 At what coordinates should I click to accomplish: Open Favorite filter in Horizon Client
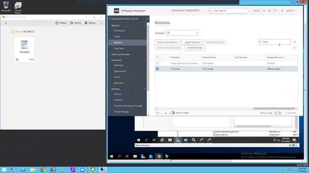tap(76, 23)
